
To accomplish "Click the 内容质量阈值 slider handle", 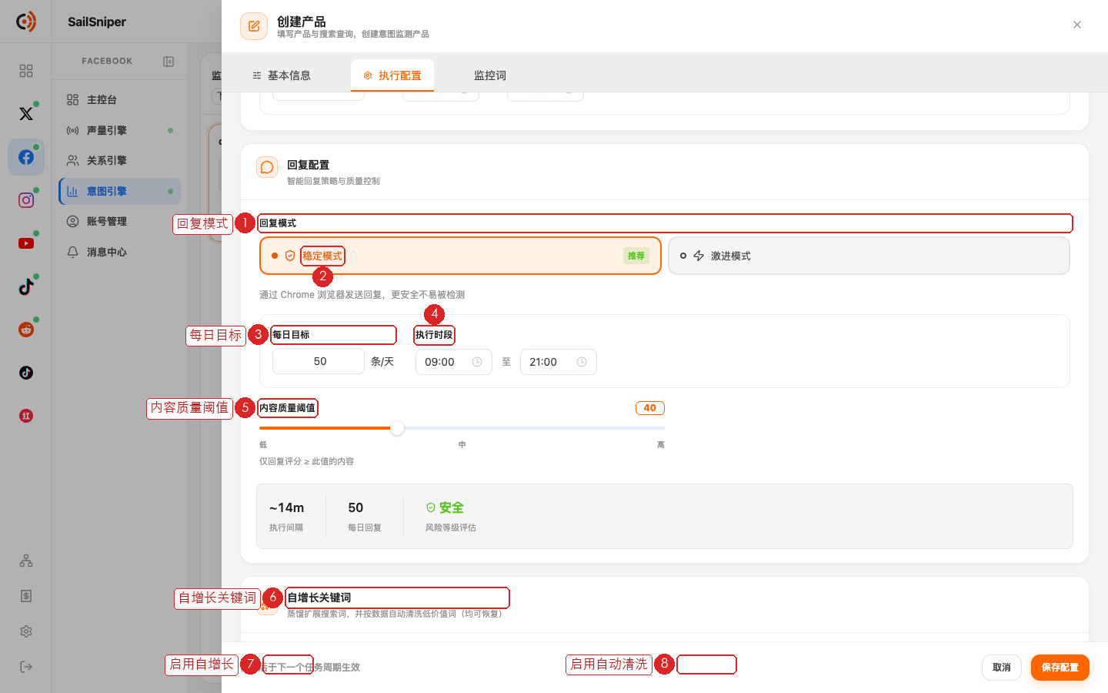I will pyautogui.click(x=397, y=428).
